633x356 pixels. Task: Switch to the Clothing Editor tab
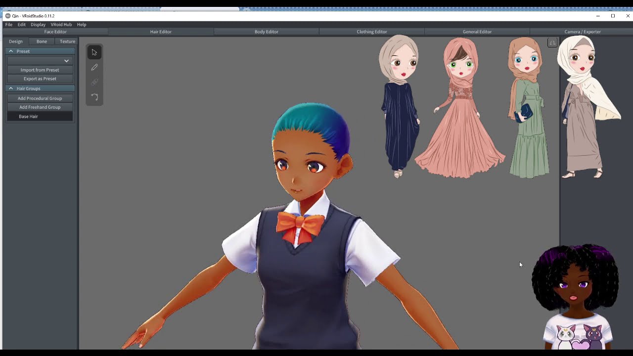click(x=372, y=32)
